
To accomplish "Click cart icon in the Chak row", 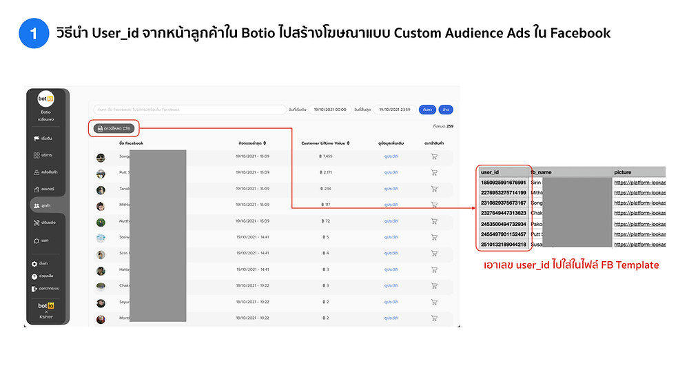I will pos(434,286).
